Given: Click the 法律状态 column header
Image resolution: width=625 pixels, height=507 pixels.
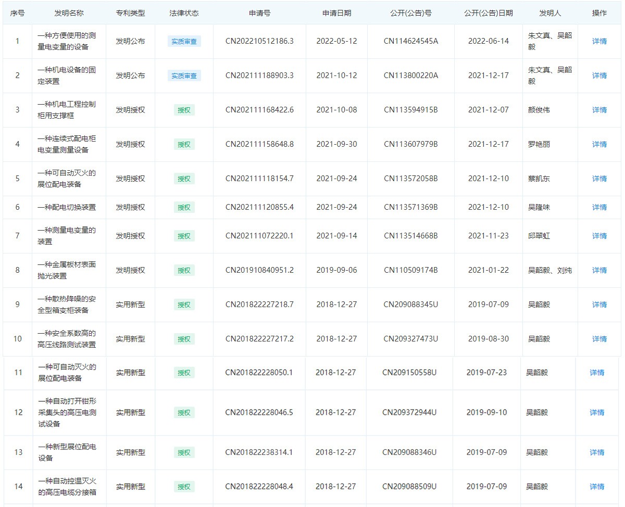Looking at the screenshot, I should [184, 13].
